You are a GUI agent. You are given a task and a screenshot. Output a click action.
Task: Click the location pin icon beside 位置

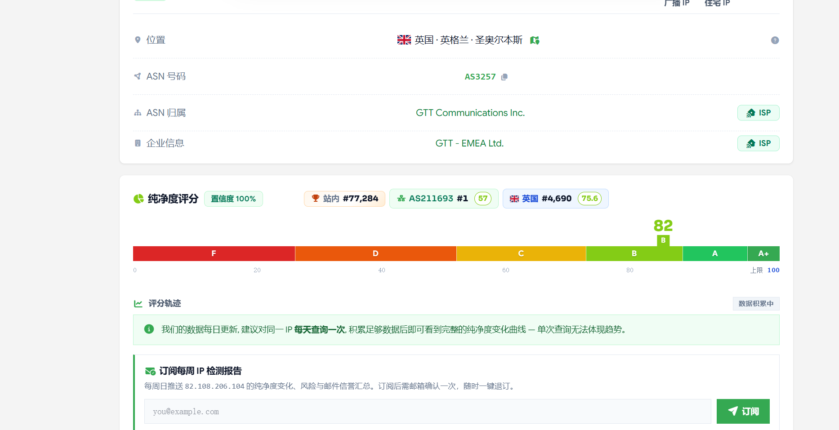pos(138,40)
